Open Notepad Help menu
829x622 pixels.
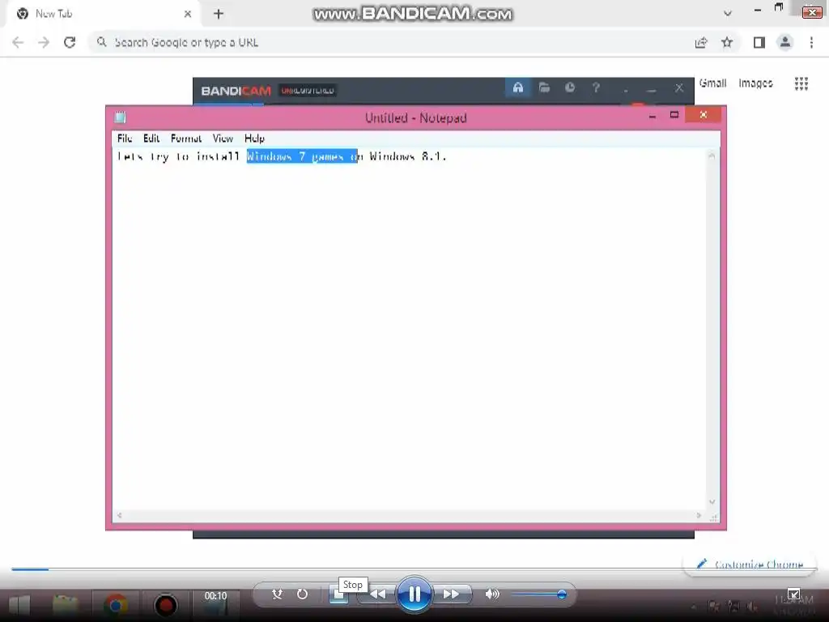click(254, 138)
